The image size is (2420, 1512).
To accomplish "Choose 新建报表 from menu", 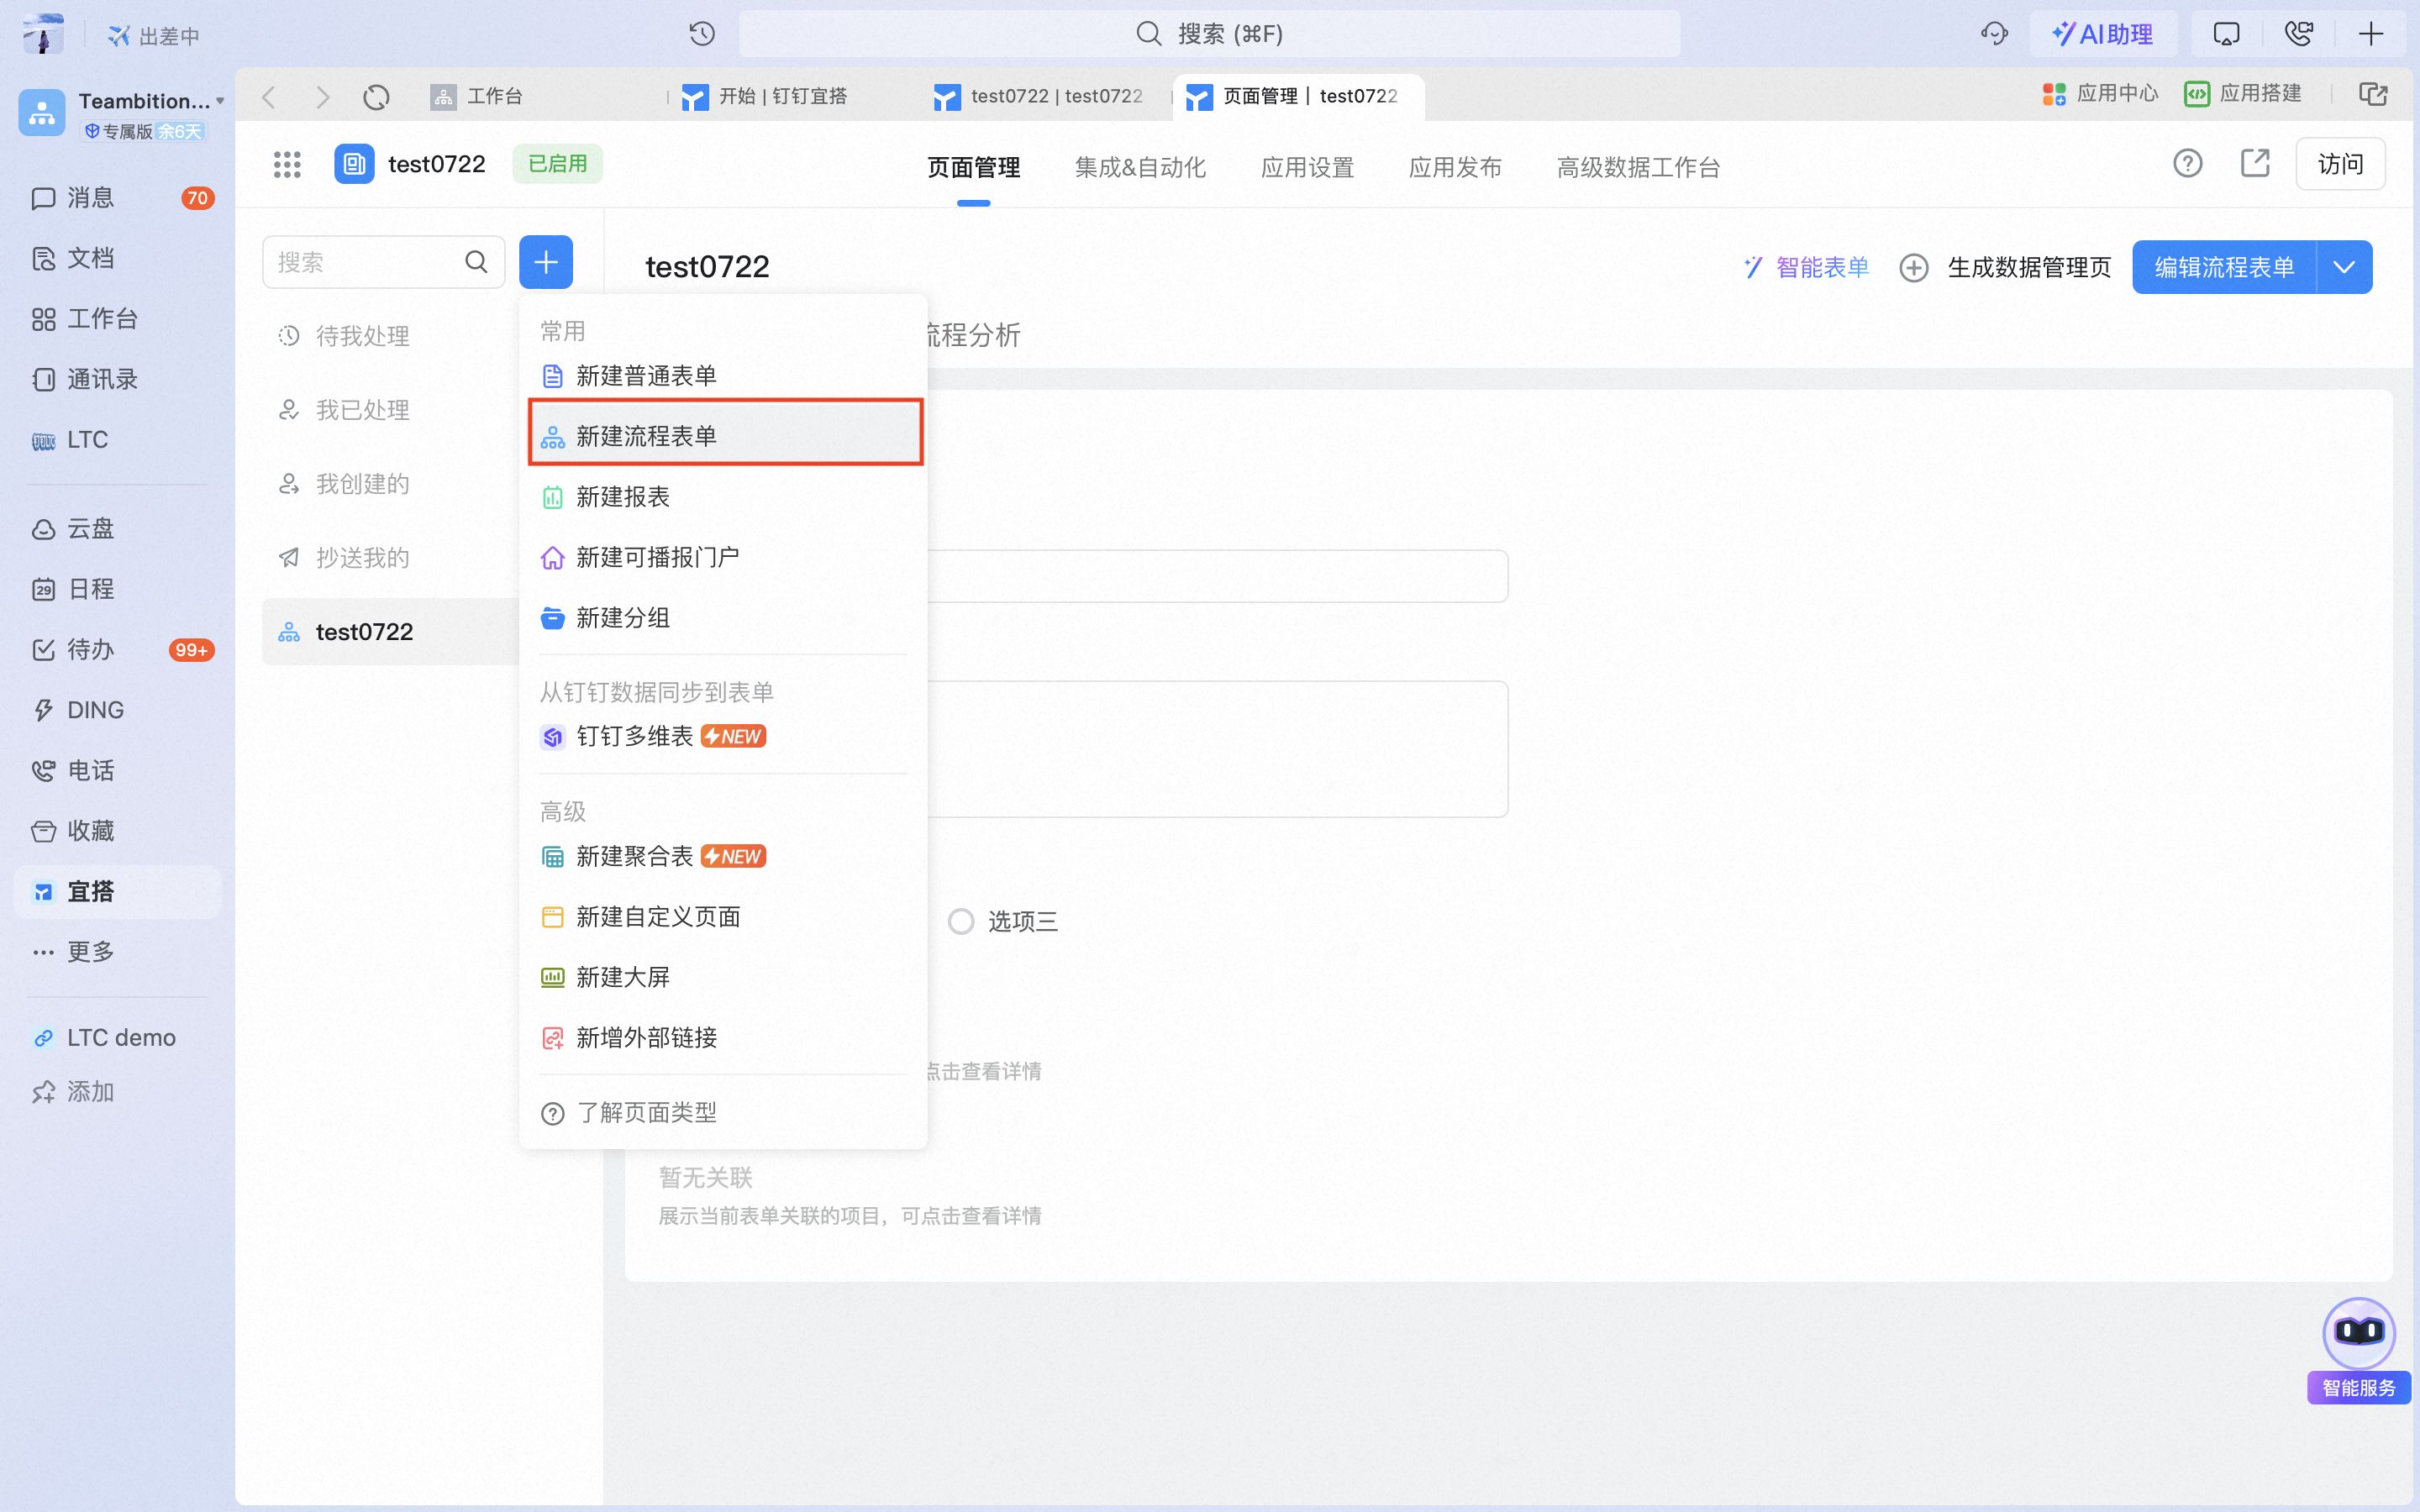I will pyautogui.click(x=724, y=497).
